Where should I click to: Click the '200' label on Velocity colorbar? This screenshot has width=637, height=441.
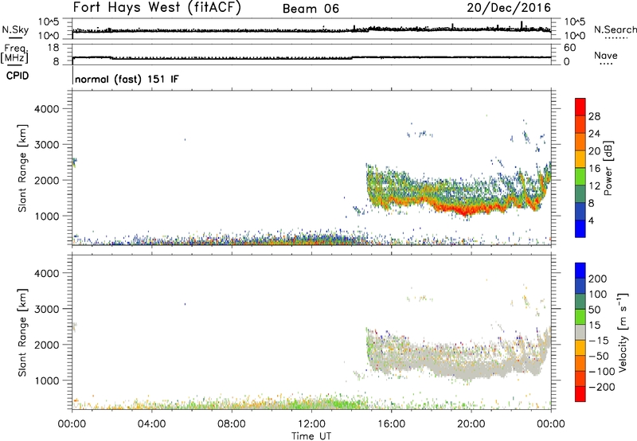click(598, 279)
